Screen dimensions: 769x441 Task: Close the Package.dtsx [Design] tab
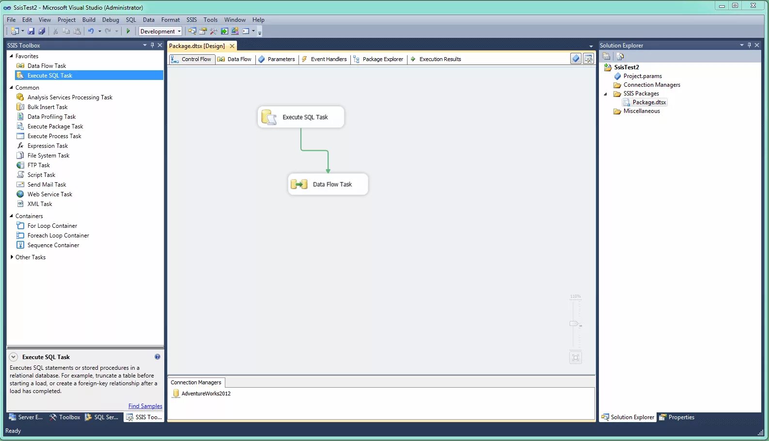[x=232, y=46]
